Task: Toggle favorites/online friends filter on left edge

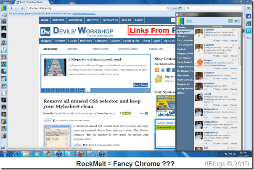Action: point(4,15)
